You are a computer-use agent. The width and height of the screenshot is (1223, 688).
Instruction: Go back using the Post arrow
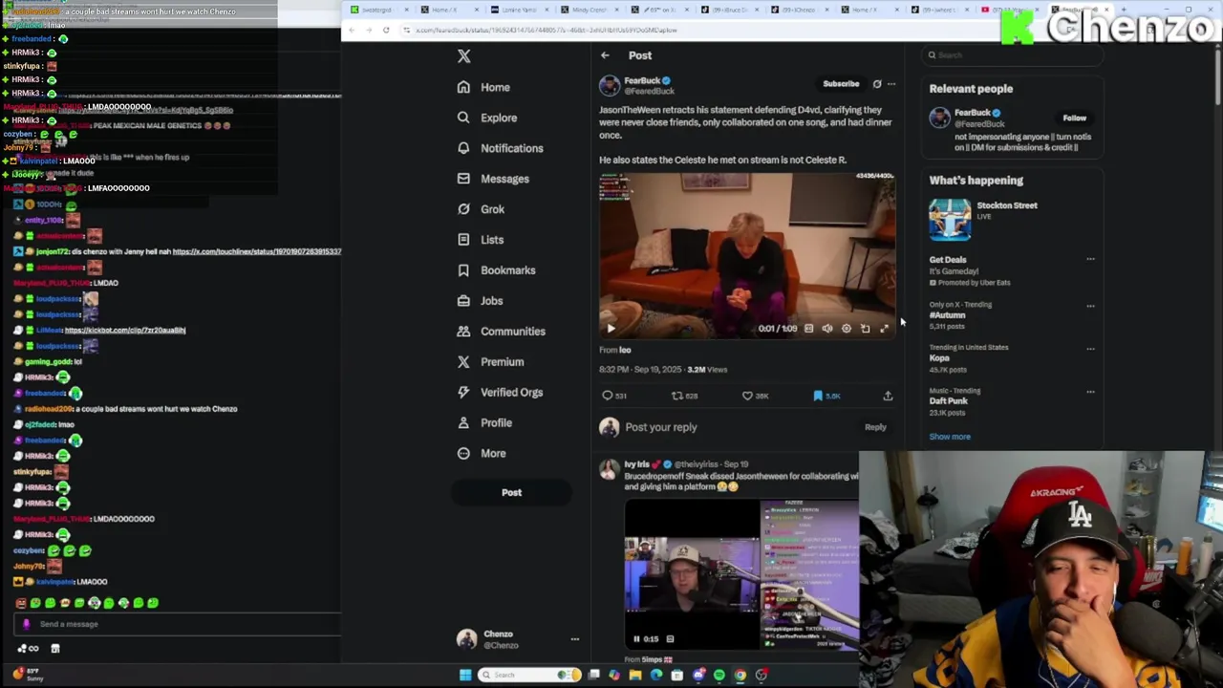click(x=605, y=55)
